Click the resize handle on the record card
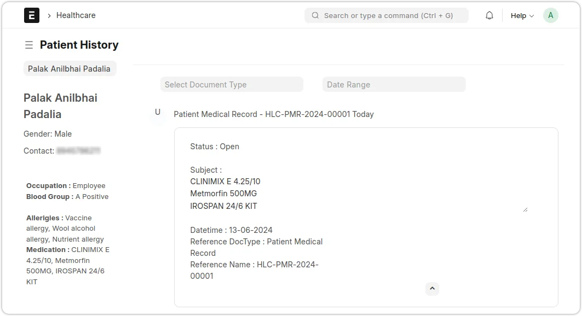582x316 pixels. [x=525, y=208]
